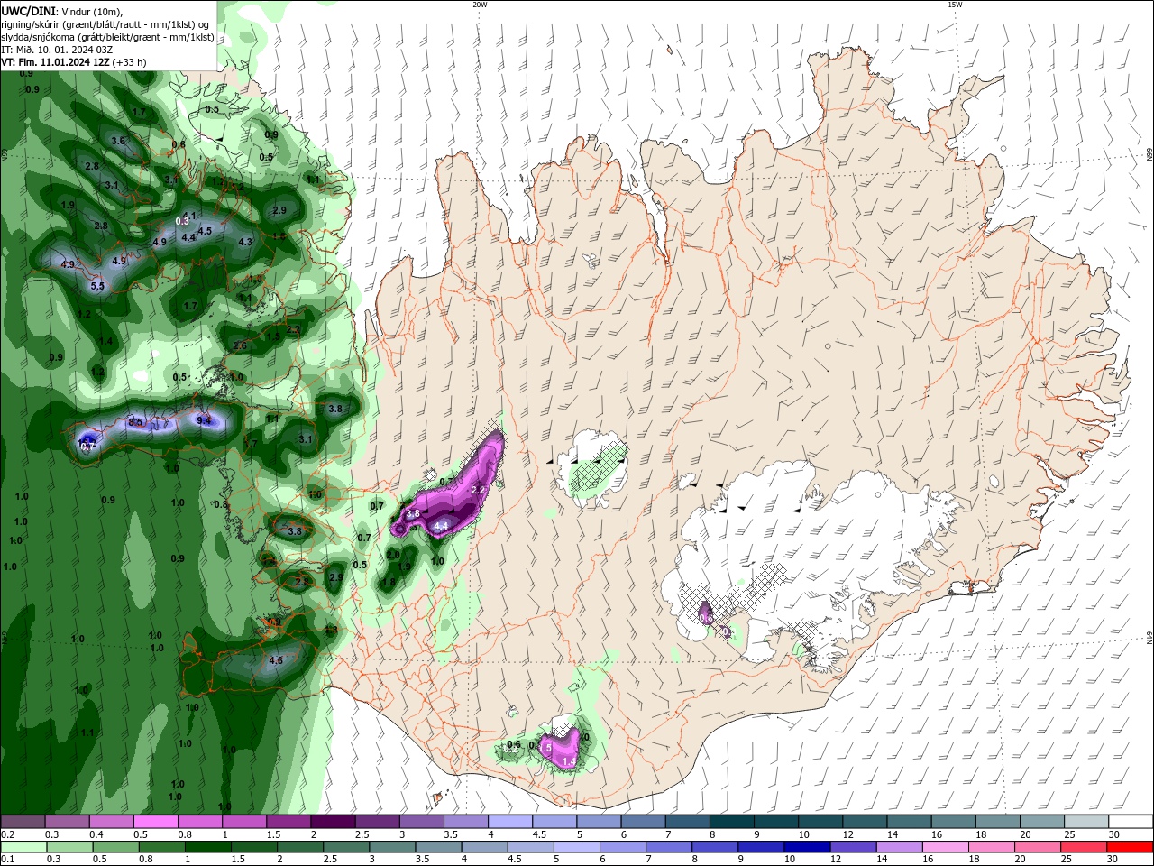The image size is (1154, 866).
Task: Click the dark navy rain-legend swatch between 10 and 12
Action: 806,847
